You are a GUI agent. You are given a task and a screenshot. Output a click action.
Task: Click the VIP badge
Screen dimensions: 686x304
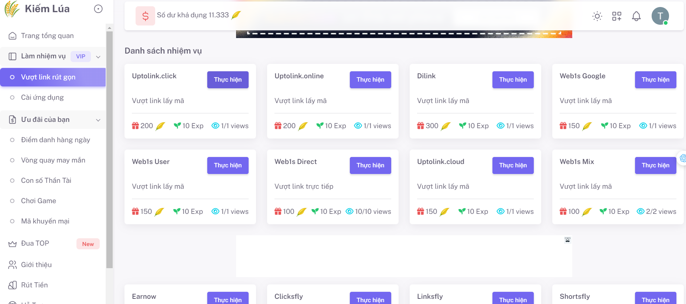pos(81,56)
